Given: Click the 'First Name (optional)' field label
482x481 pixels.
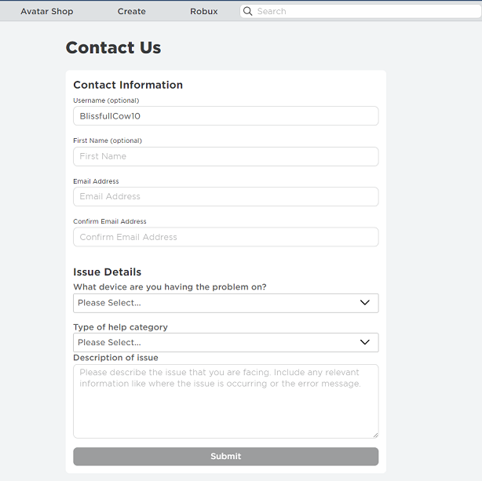Looking at the screenshot, I should [108, 140].
